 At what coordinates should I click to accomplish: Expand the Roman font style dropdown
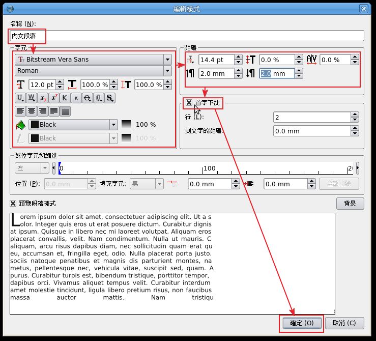pos(167,71)
